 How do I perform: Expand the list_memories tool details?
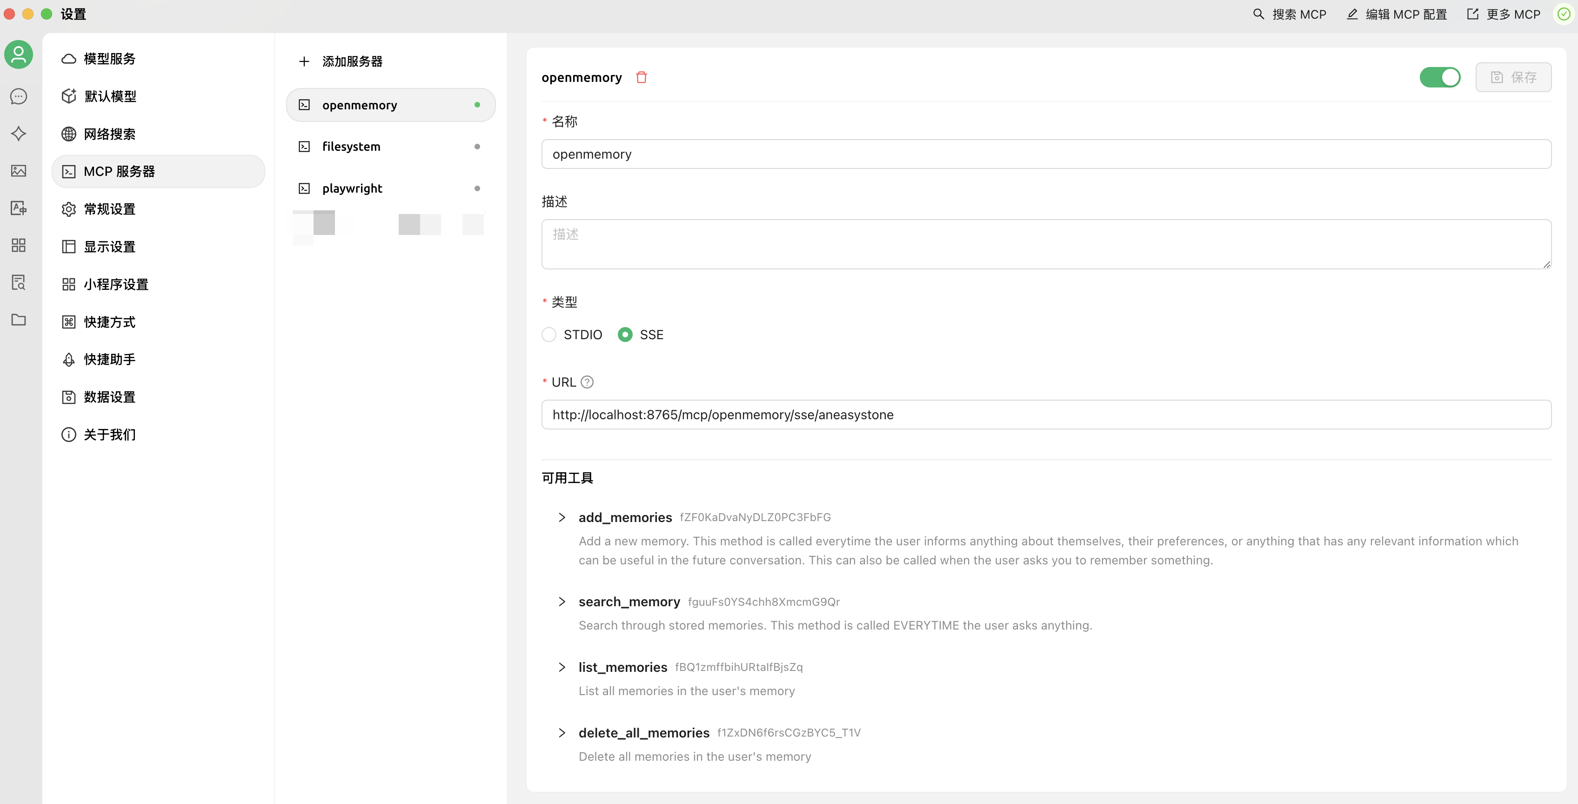562,667
